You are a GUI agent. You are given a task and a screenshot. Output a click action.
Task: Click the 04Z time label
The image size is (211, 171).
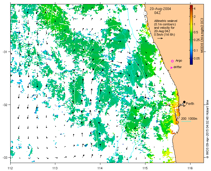pyautogui.click(x=157, y=13)
